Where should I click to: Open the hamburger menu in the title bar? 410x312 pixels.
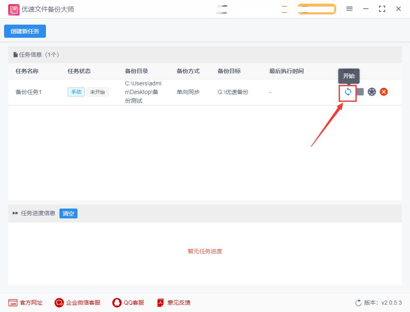point(349,9)
